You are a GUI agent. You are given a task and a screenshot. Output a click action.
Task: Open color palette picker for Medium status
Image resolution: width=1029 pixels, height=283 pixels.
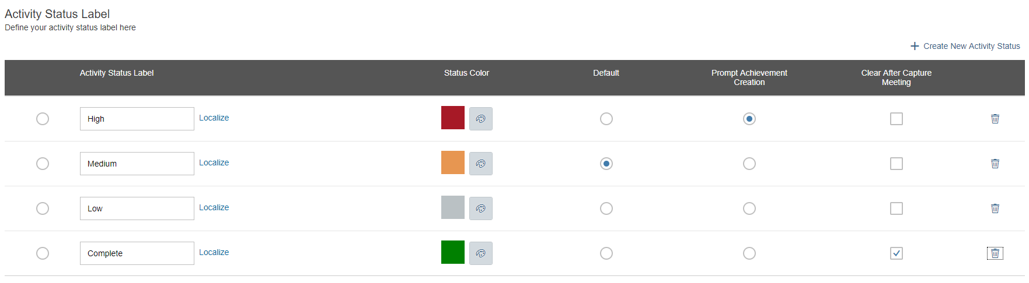click(481, 164)
